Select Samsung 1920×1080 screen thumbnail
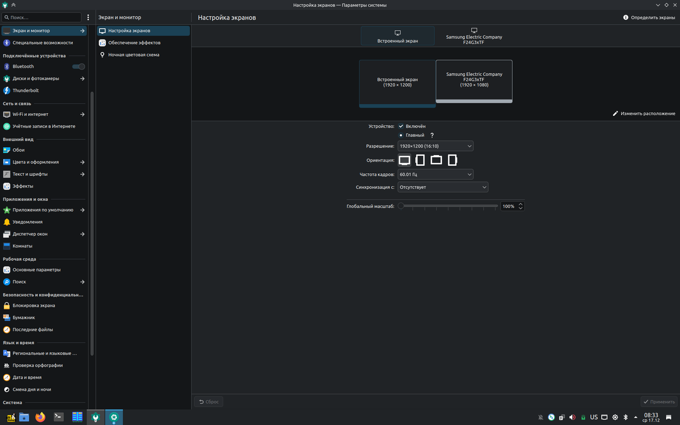 [474, 81]
